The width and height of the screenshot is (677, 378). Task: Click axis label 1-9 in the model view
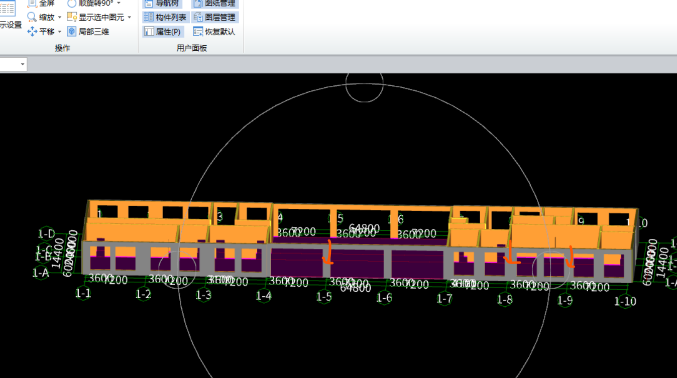(565, 301)
